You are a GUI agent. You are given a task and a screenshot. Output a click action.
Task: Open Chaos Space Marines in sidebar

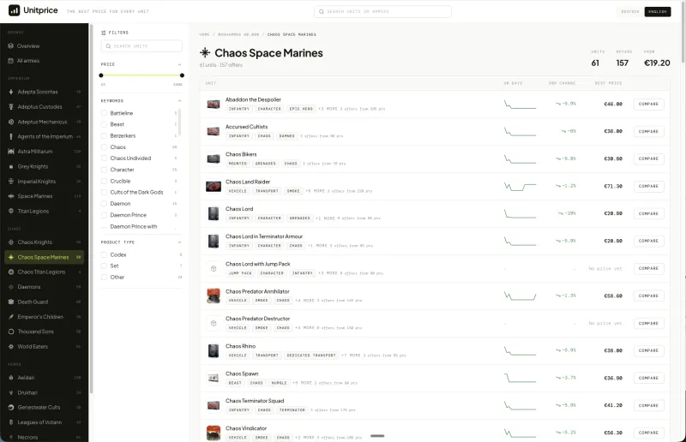[x=45, y=257]
